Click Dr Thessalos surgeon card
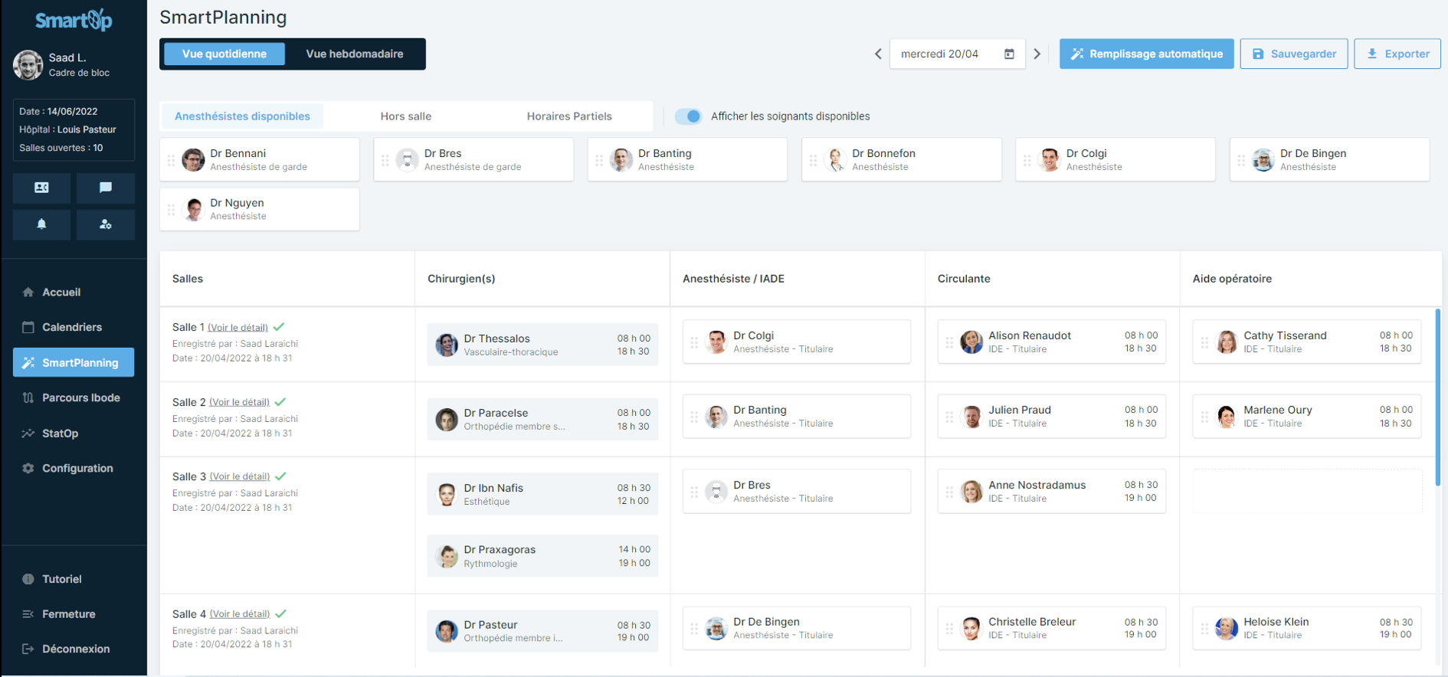The width and height of the screenshot is (1448, 677). (x=542, y=345)
